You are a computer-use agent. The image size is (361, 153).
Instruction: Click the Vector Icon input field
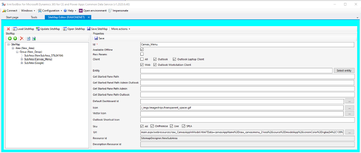tap(242, 113)
